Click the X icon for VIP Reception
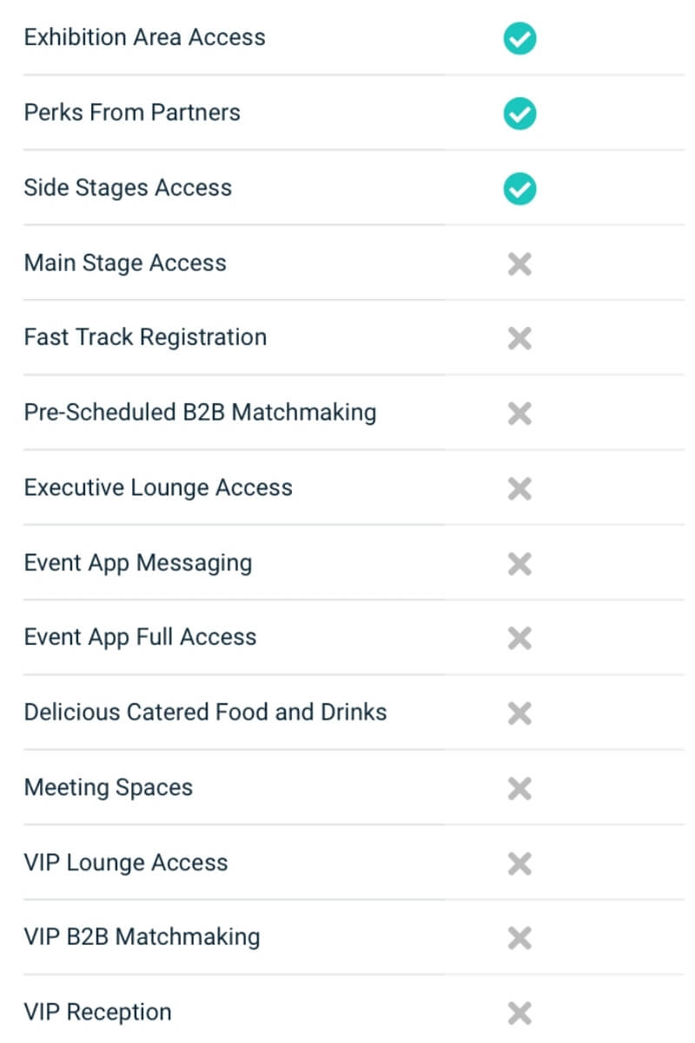The image size is (695, 1043). (520, 1013)
